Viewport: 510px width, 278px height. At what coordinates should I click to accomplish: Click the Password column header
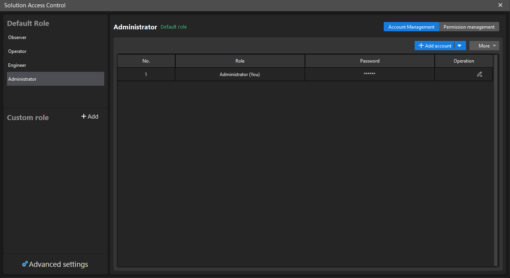[370, 61]
